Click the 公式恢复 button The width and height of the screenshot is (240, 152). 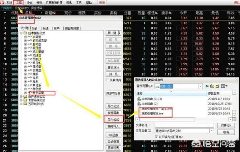tap(113, 141)
